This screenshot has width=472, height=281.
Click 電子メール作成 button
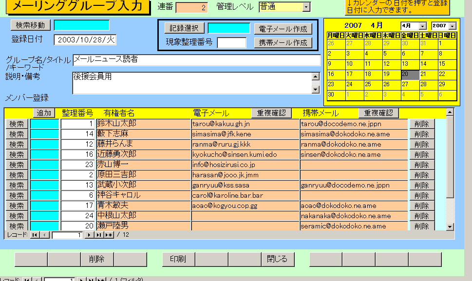(x=283, y=29)
